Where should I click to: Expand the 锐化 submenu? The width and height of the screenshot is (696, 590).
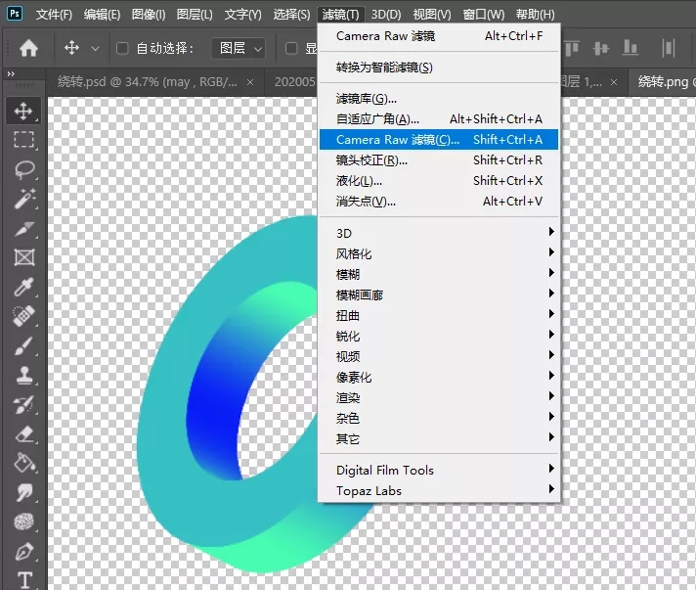439,336
